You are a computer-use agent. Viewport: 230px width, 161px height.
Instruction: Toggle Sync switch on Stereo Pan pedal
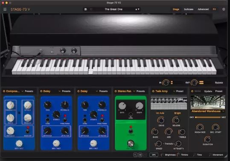coord(131,114)
